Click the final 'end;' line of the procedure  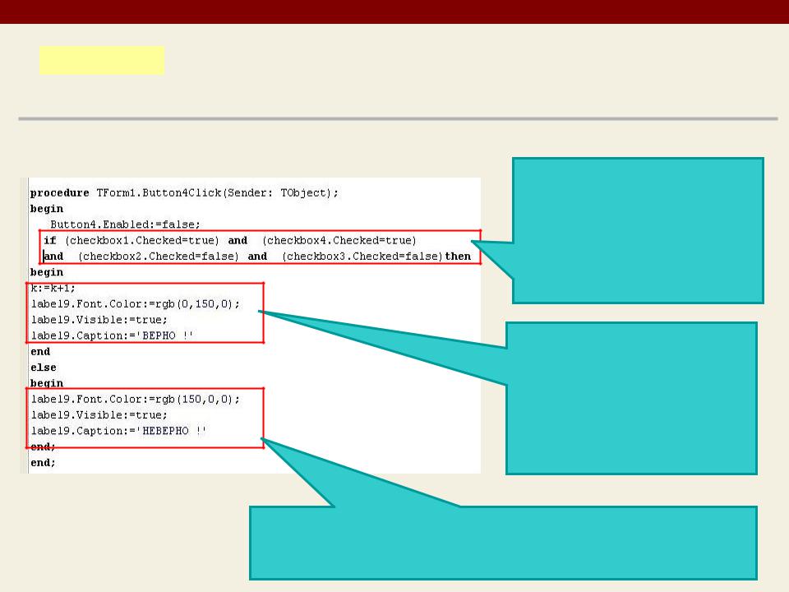(44, 463)
